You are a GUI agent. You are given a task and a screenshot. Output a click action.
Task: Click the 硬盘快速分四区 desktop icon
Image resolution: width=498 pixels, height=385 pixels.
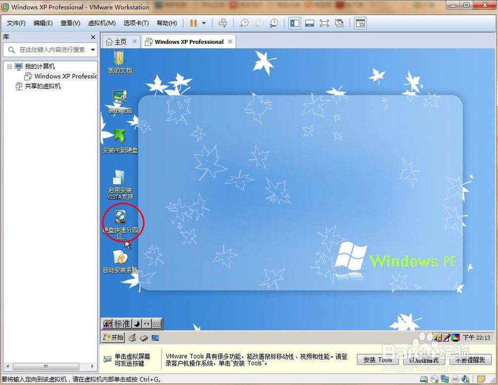coord(120,225)
